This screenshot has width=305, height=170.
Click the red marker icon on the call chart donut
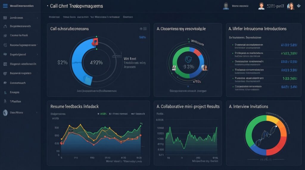pyautogui.click(x=95, y=41)
